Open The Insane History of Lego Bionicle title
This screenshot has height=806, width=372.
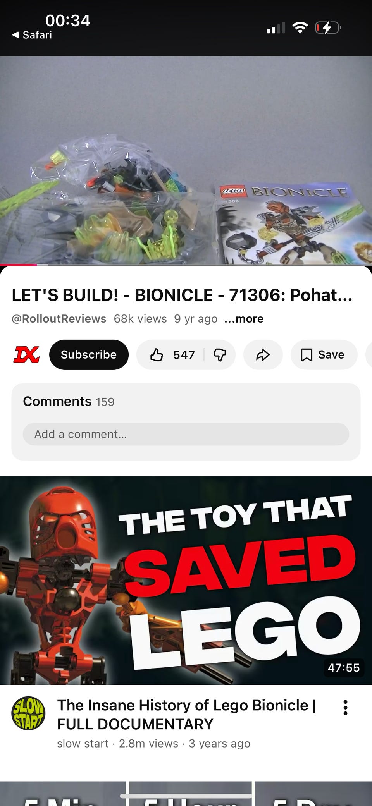(x=187, y=715)
